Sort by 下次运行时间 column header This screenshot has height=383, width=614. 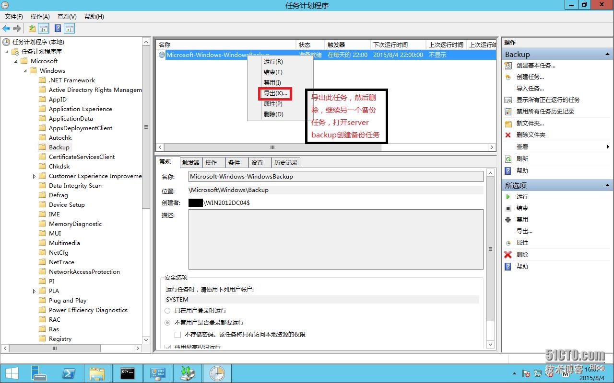point(398,45)
